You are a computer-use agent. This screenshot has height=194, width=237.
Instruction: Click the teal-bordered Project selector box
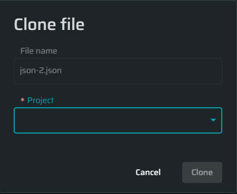coord(118,120)
